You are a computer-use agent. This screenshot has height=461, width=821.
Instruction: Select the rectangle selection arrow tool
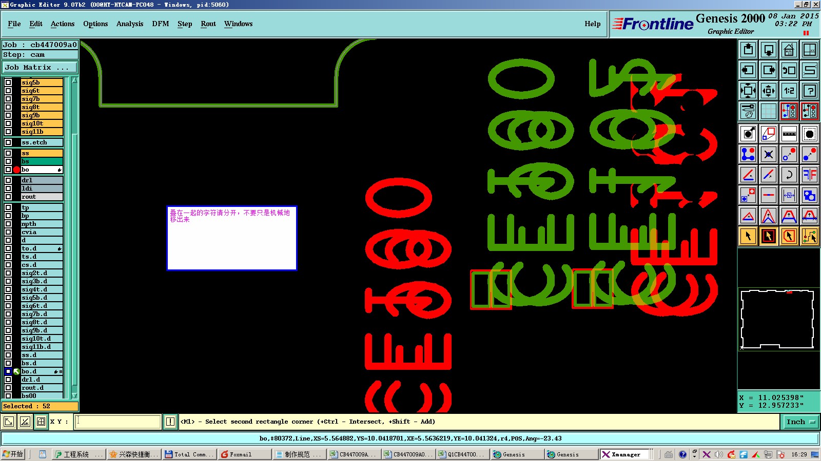coord(769,236)
